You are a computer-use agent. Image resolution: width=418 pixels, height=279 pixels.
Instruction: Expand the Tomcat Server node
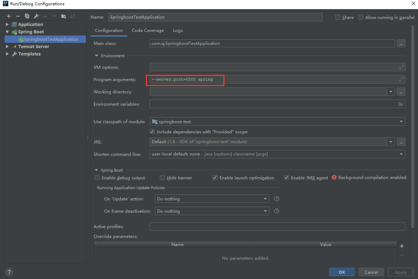point(7,46)
